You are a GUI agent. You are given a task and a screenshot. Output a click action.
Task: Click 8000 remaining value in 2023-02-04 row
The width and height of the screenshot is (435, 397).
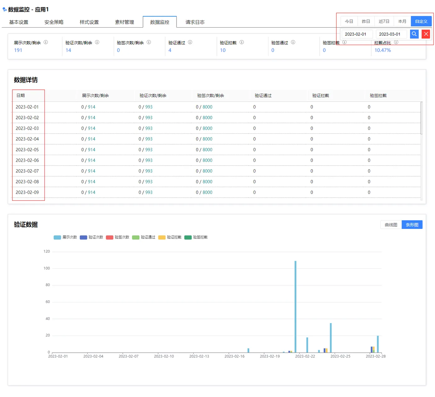click(207, 139)
